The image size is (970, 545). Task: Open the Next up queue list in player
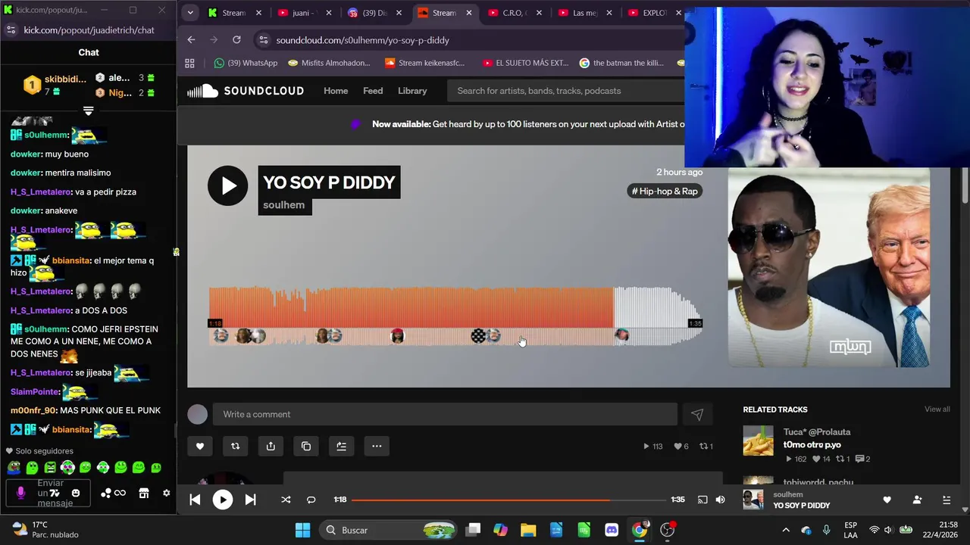(x=947, y=500)
